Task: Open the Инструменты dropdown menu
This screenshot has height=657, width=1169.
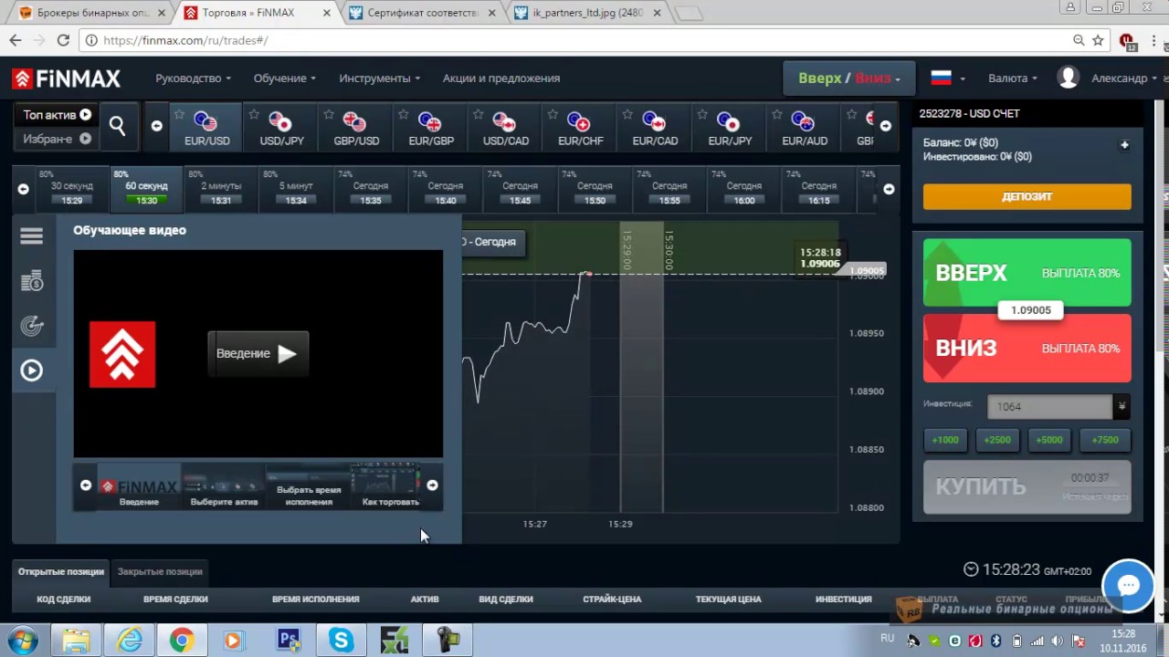Action: [379, 78]
